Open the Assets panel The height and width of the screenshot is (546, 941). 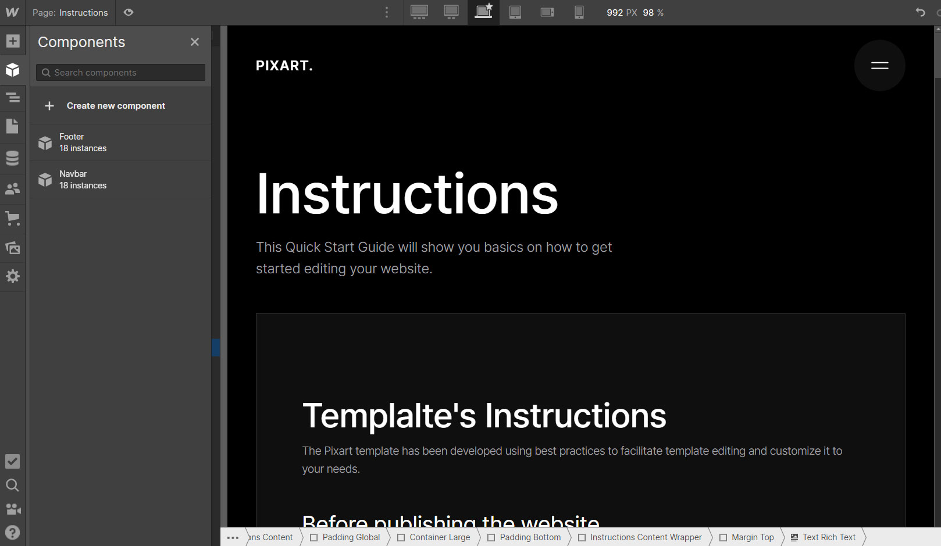coord(13,248)
